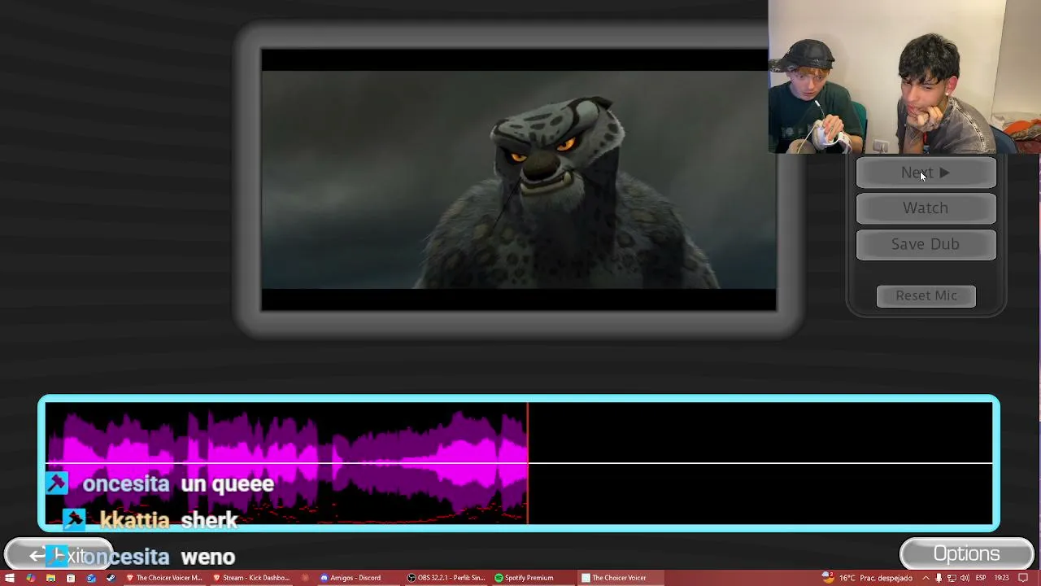Switch to Stream - Kick Dashboard taskbar window
Viewport: 1041px width, 586px height.
[250, 578]
